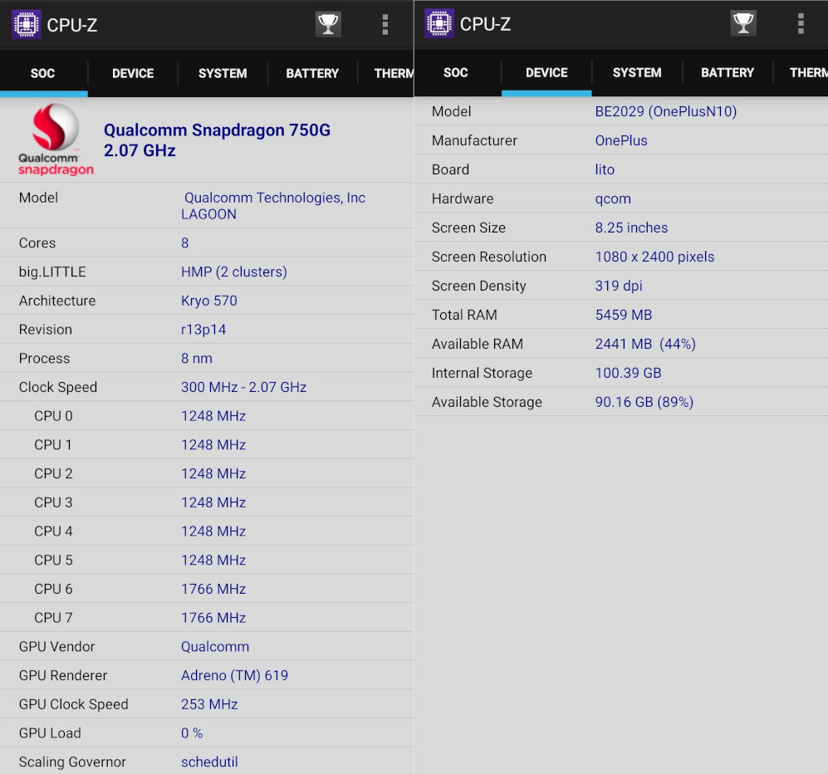Viewport: 828px width, 774px height.
Task: Open the SYSTEM tab in right screen
Action: click(637, 73)
